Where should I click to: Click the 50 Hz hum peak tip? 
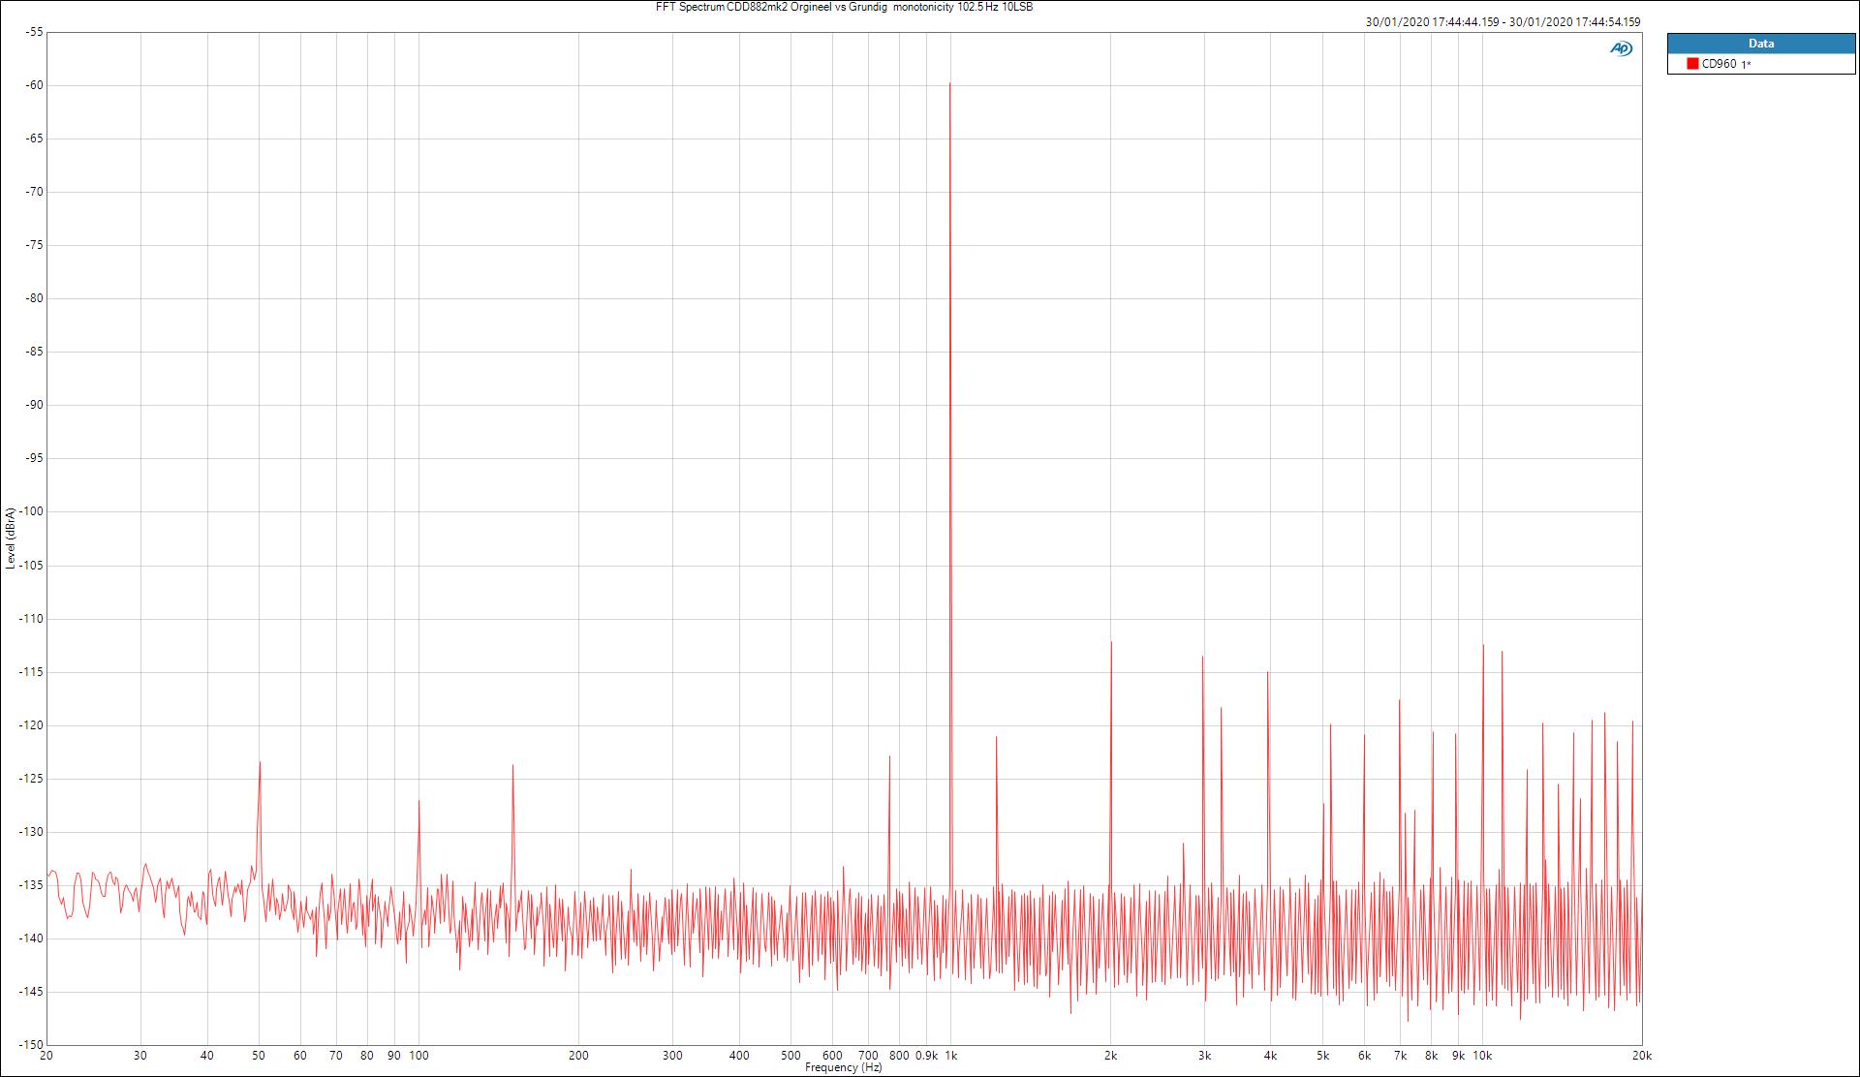[x=260, y=763]
